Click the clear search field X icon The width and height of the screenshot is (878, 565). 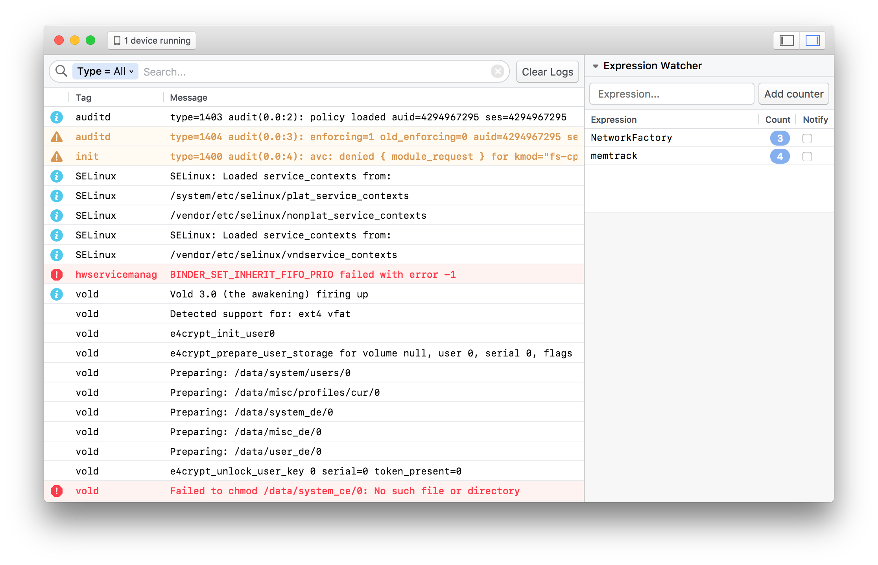498,71
